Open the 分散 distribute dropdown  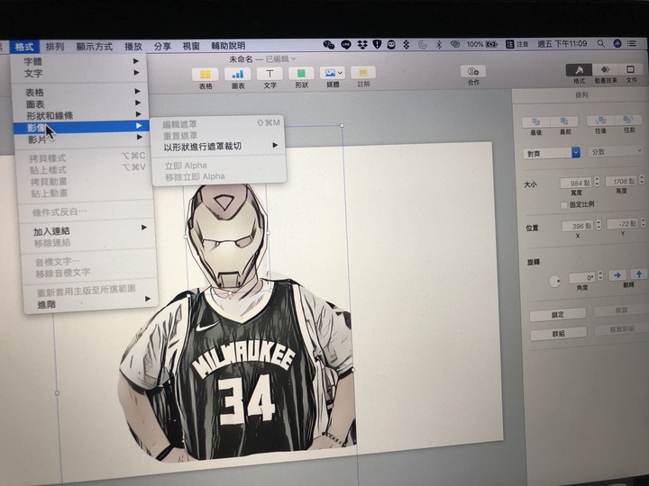coord(617,151)
